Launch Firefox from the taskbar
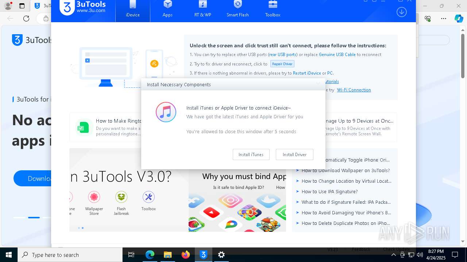The width and height of the screenshot is (467, 262). pos(186,255)
